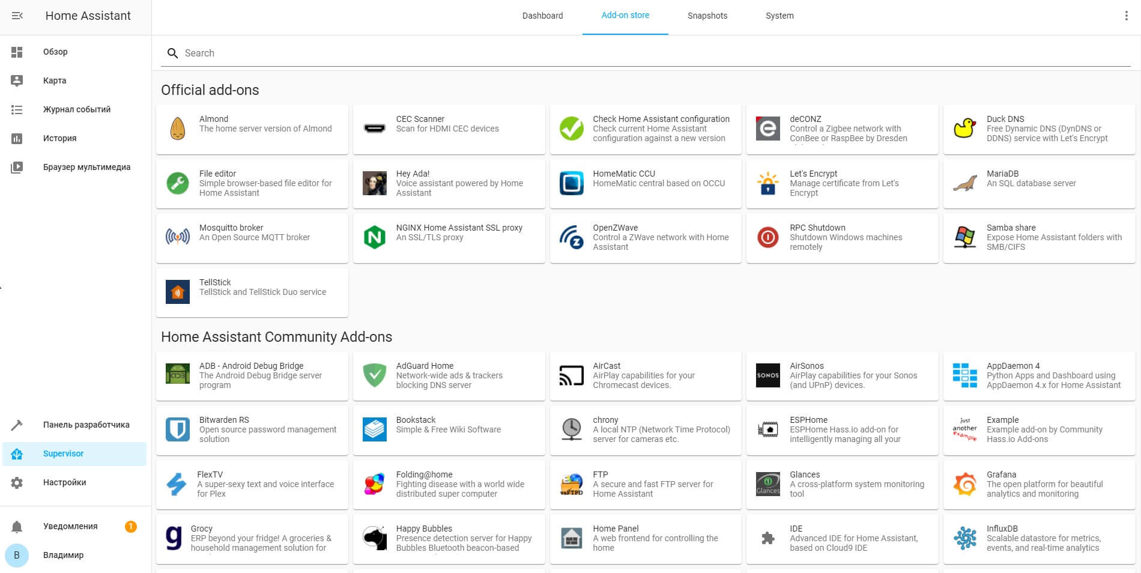Open Панель разработчика in the sidebar
Screen dimensions: 1141x573
[x=86, y=425]
